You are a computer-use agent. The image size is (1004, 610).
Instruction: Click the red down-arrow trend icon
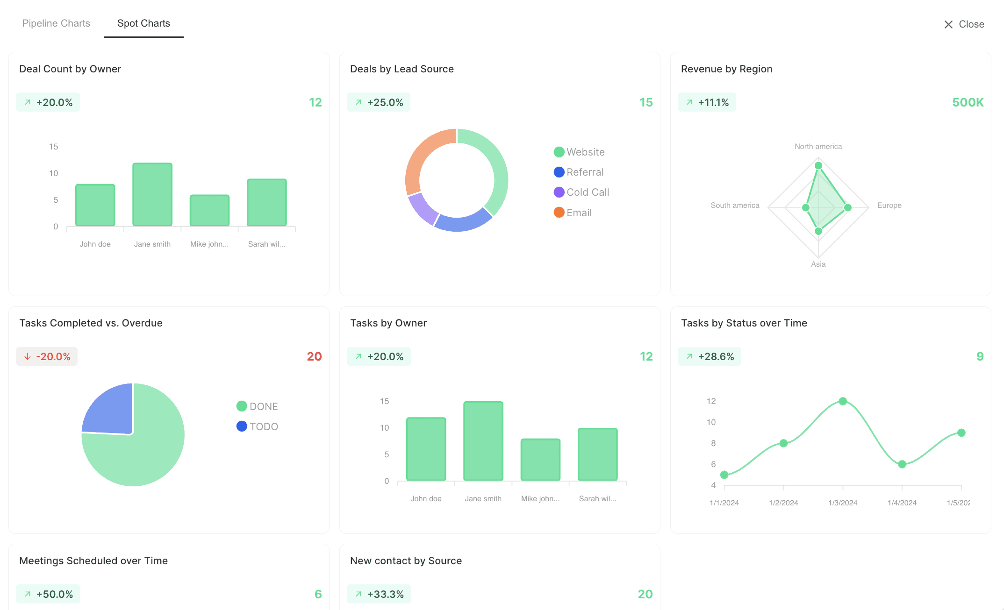[x=28, y=357]
